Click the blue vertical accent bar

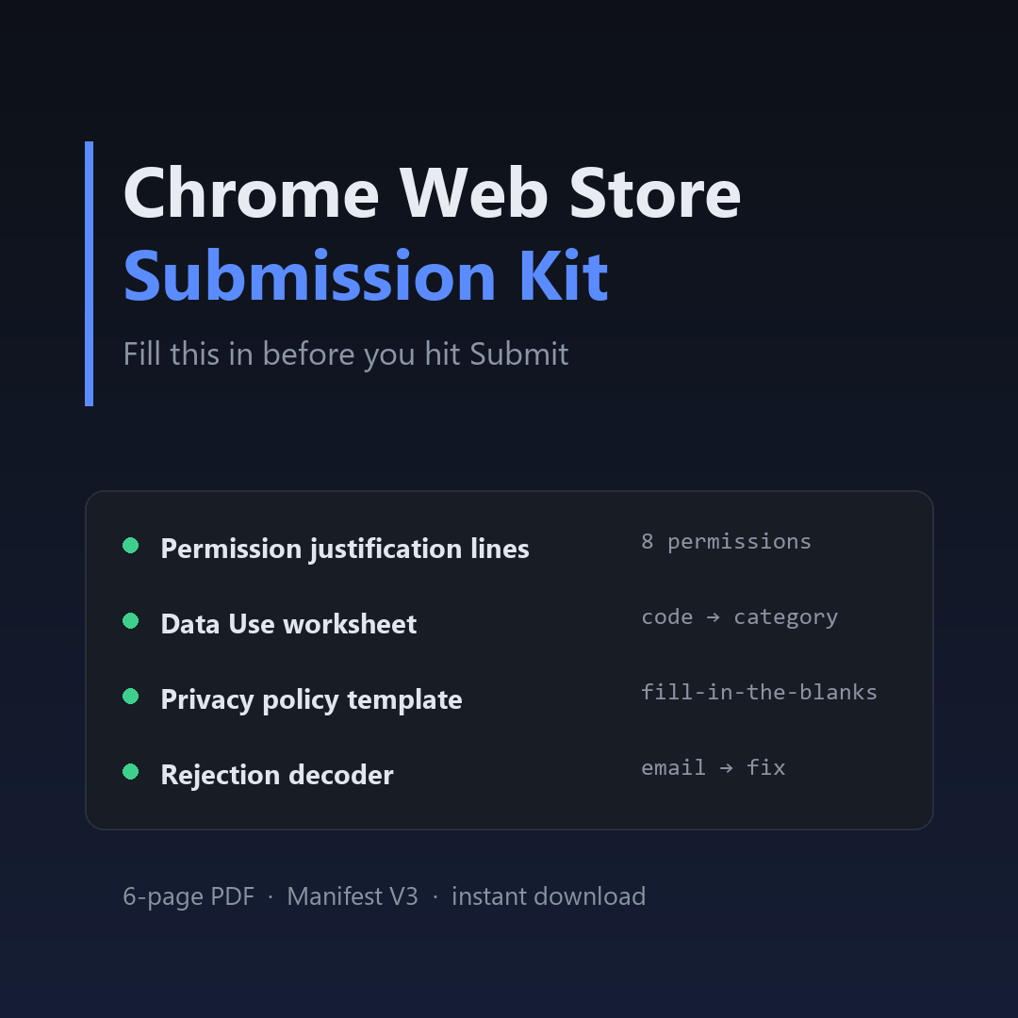[89, 273]
